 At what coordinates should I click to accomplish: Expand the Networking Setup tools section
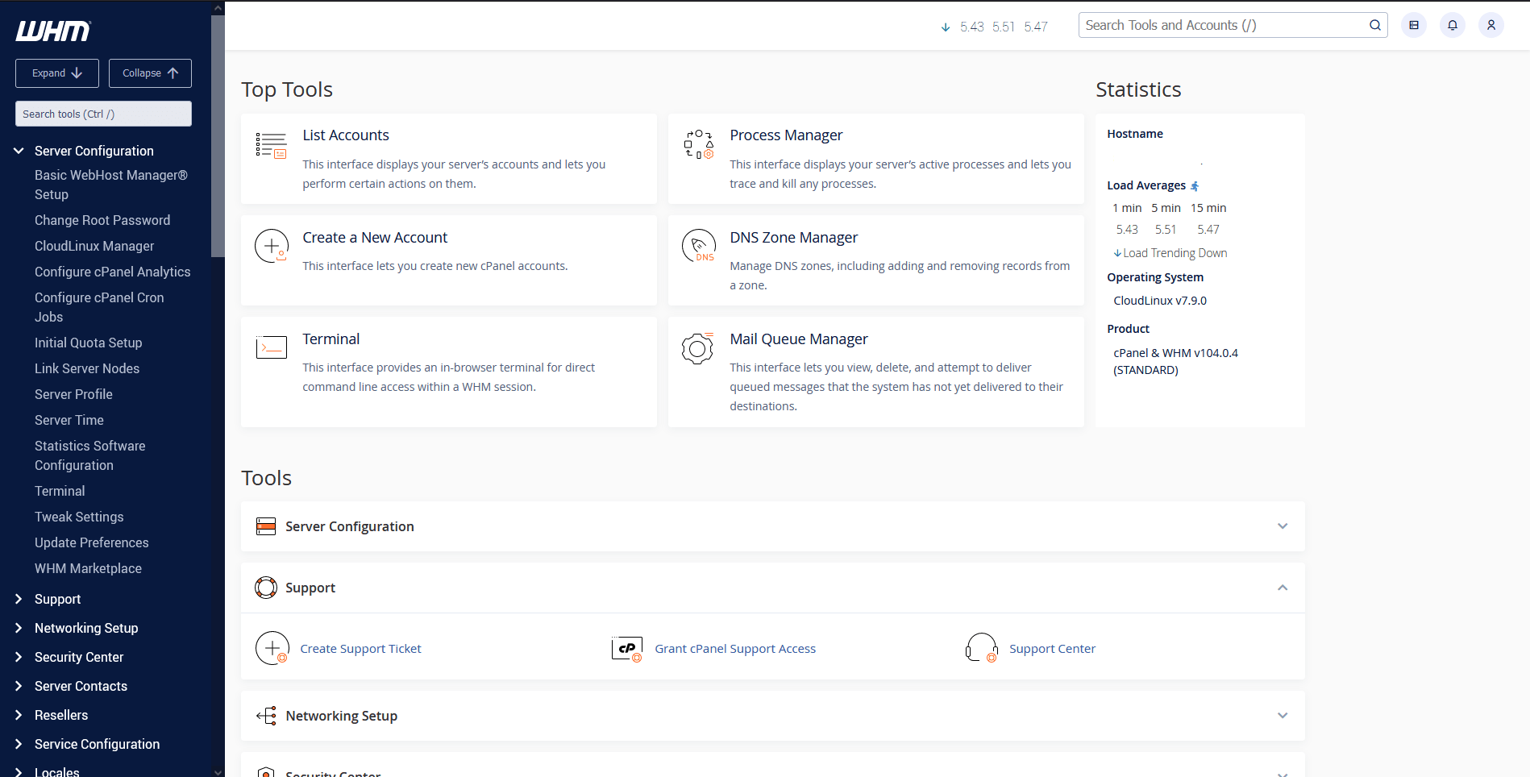click(1283, 716)
